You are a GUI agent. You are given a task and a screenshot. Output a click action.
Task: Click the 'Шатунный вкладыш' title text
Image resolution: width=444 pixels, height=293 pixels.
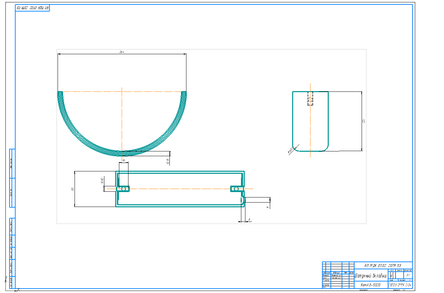pyautogui.click(x=370, y=276)
